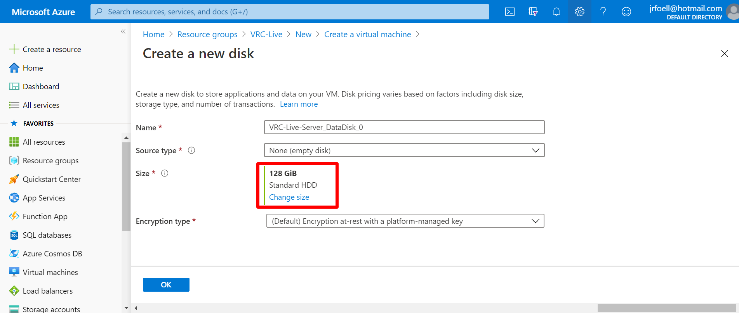Click the Home house icon in sidebar
739x313 pixels.
(14, 68)
